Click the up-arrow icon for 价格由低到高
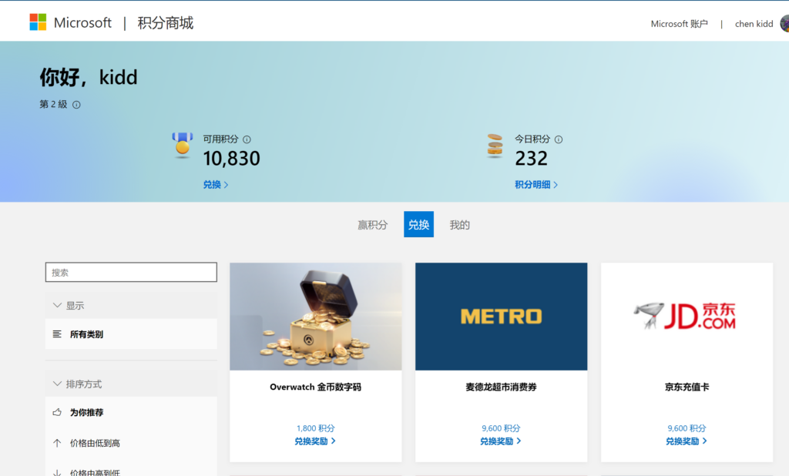 click(57, 443)
